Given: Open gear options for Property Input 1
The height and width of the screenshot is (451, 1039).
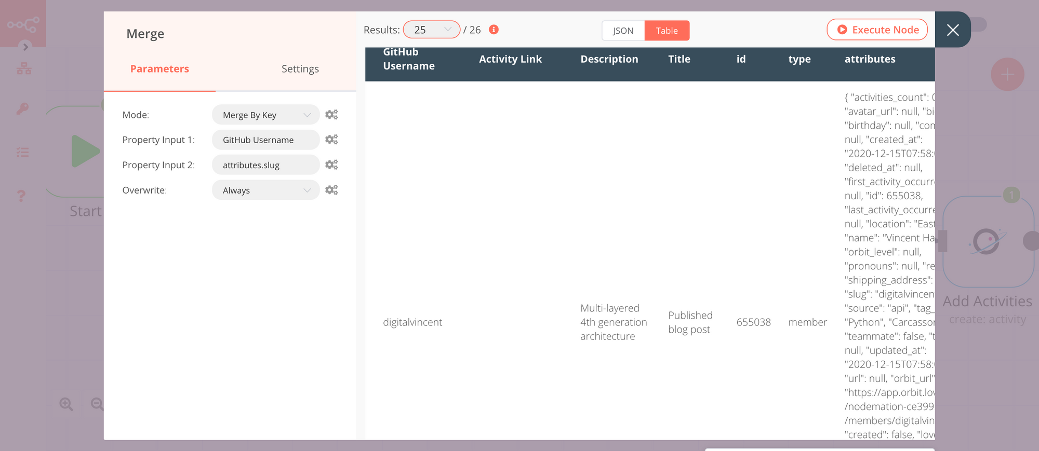Looking at the screenshot, I should click(331, 140).
